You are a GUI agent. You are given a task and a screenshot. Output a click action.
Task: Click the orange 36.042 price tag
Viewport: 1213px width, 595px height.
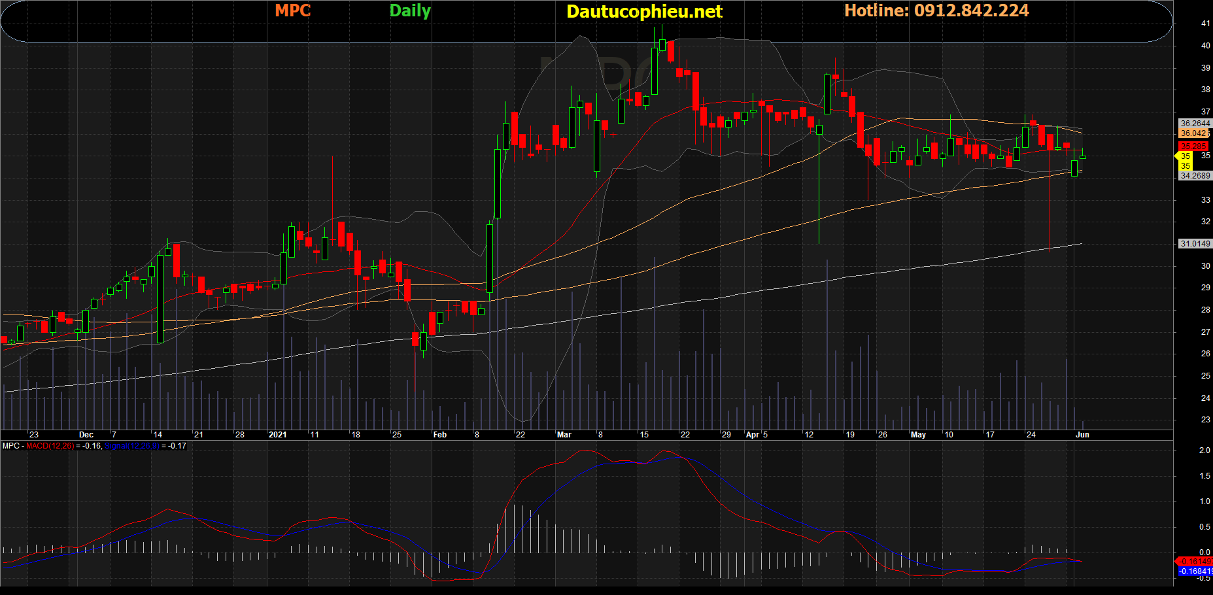click(1193, 133)
